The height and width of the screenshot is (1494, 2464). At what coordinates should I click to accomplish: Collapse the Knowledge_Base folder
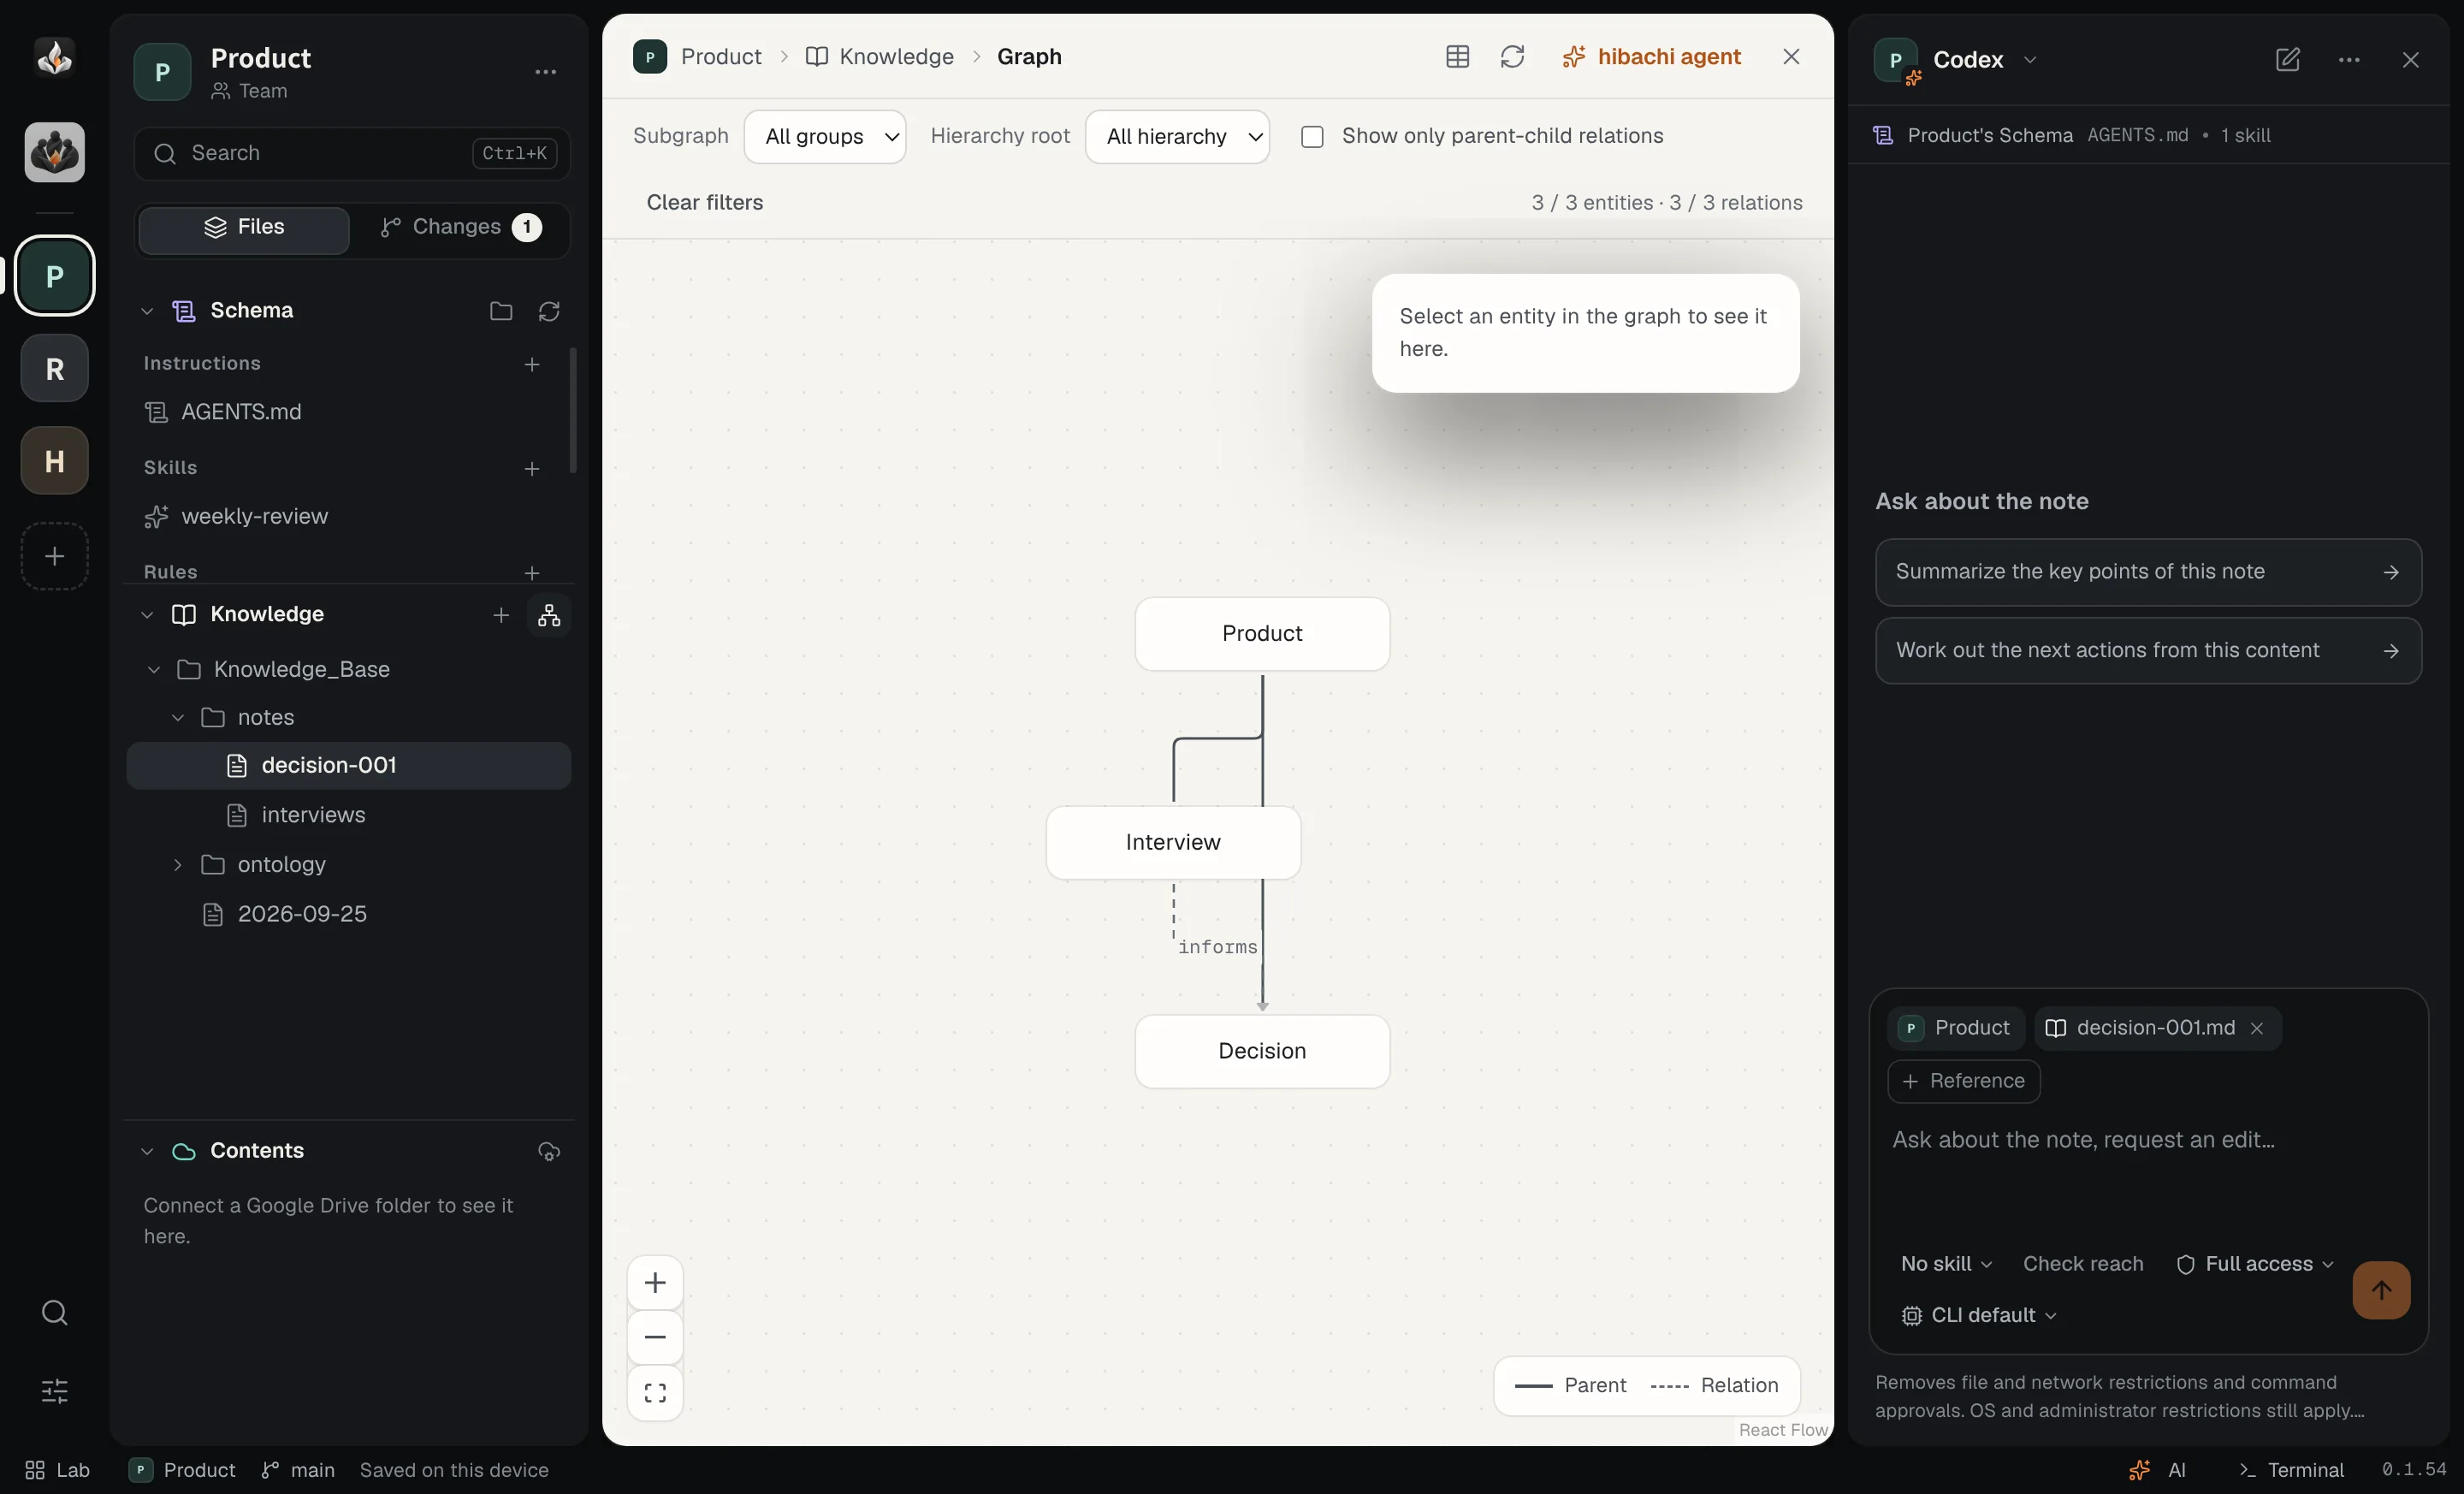154,669
